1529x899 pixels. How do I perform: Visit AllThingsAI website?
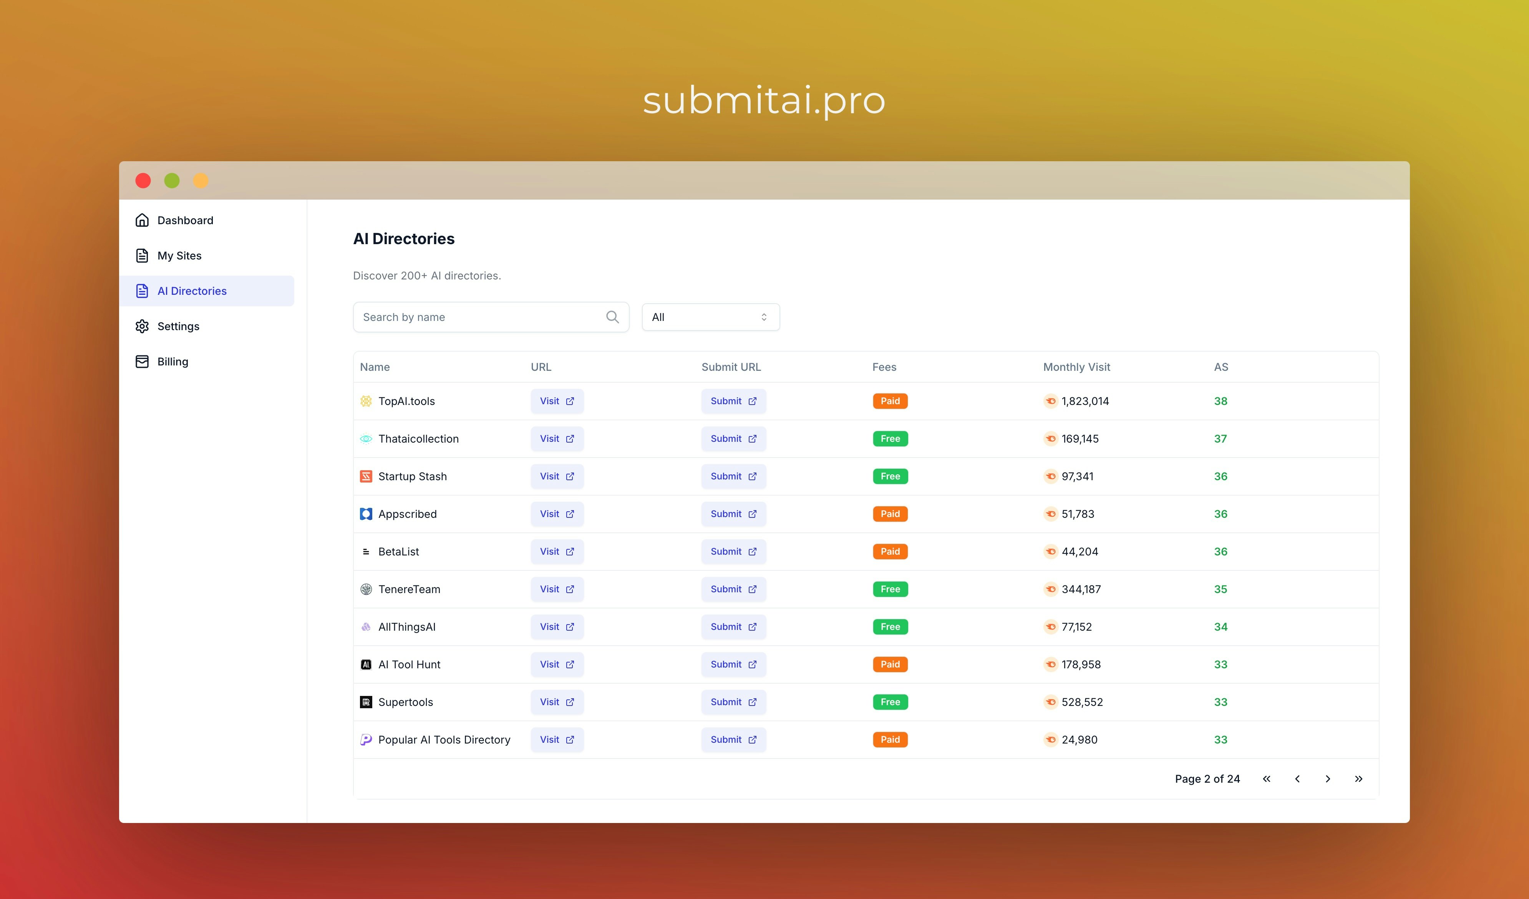(x=557, y=627)
